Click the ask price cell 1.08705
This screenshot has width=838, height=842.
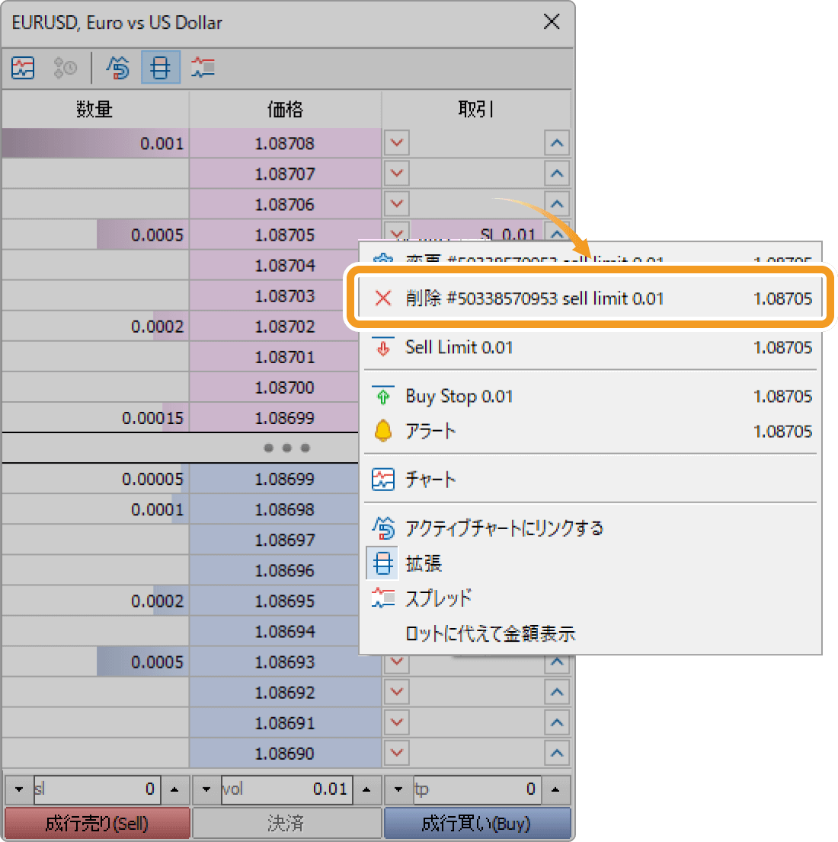285,234
